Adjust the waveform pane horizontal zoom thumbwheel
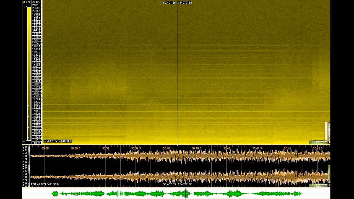The image size is (354, 199). [318, 185]
